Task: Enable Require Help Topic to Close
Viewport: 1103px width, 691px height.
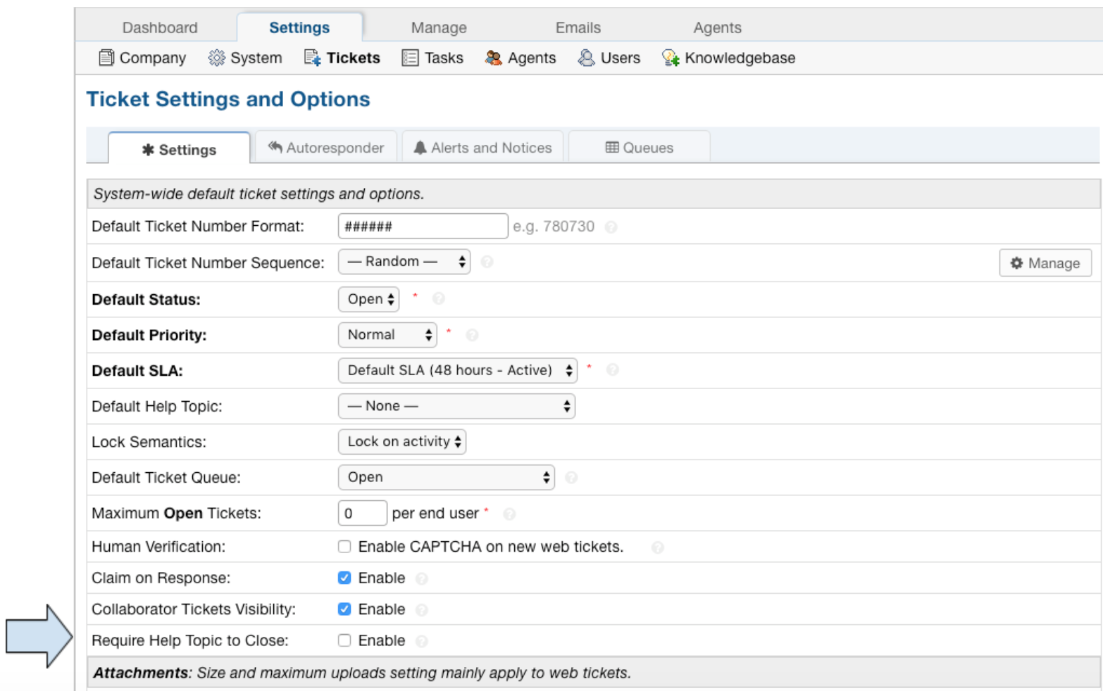Action: [x=344, y=640]
